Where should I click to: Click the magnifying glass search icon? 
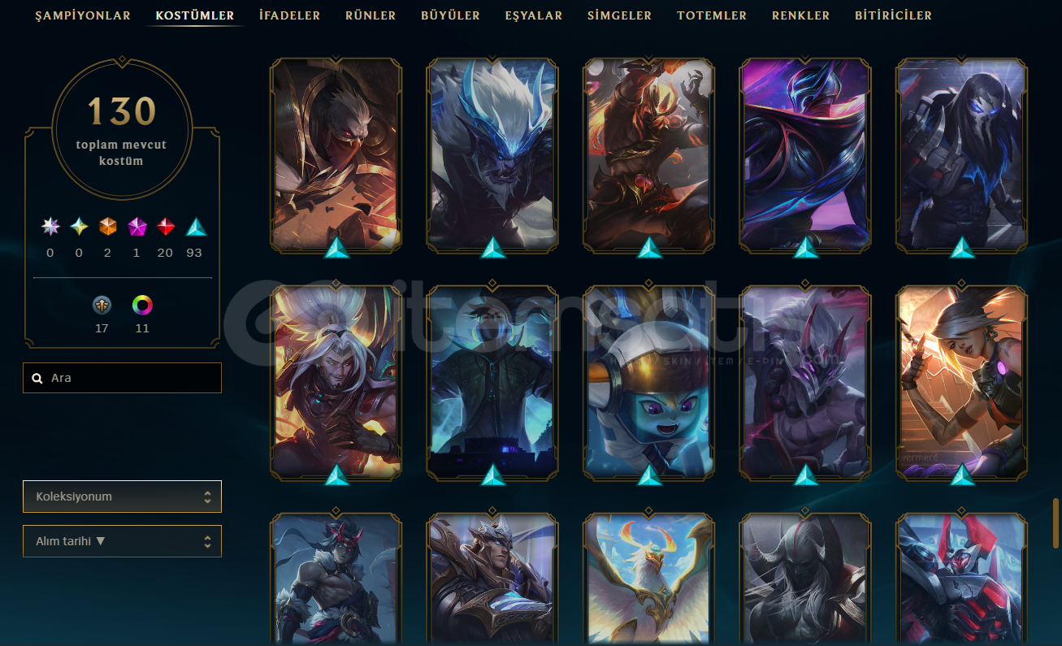pyautogui.click(x=37, y=378)
